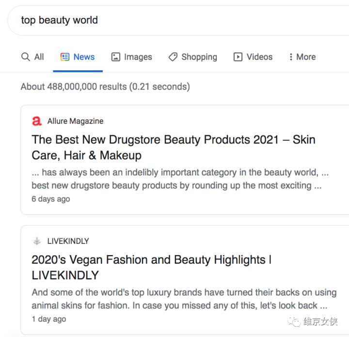This screenshot has width=349, height=337.
Task: Click the newspaper icon beside News
Action: point(65,57)
